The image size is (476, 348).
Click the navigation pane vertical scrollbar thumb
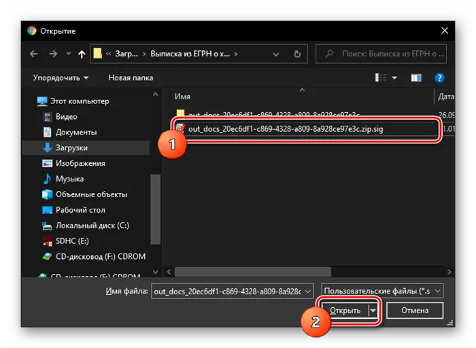pyautogui.click(x=156, y=209)
